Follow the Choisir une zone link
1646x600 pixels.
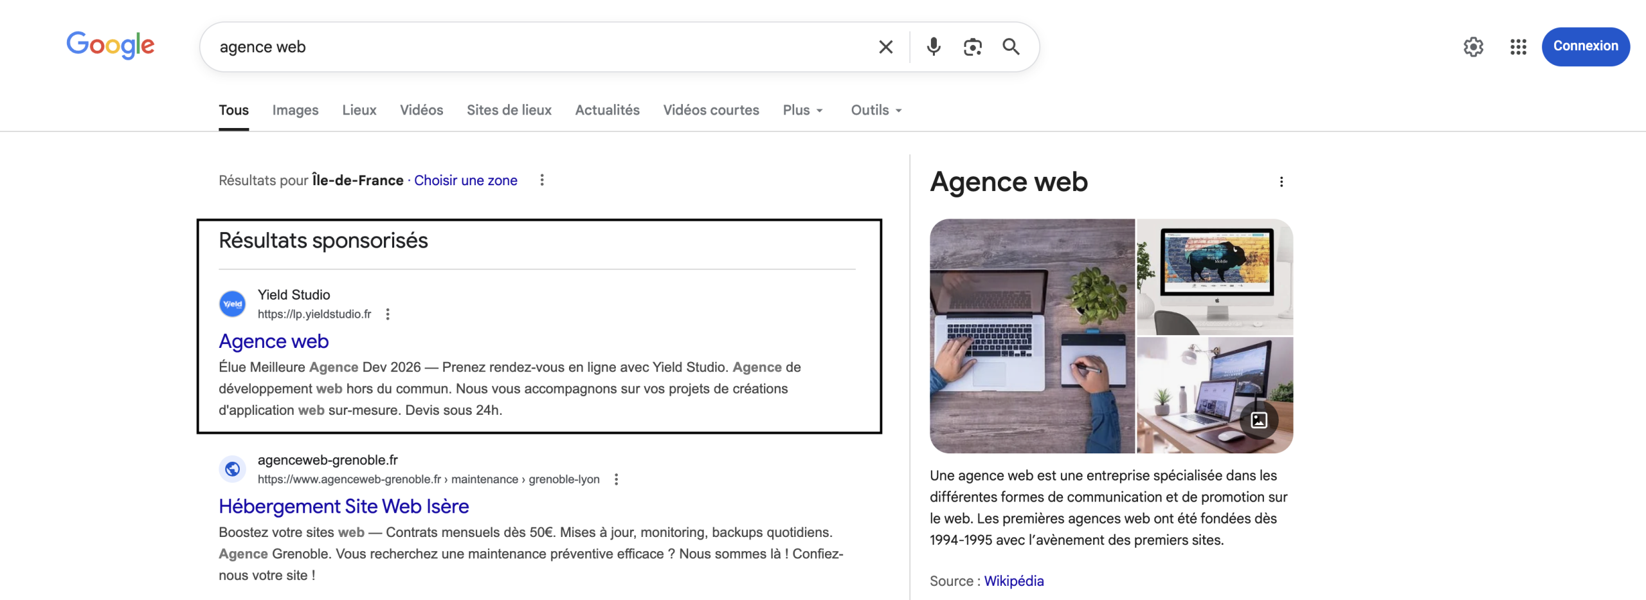(x=466, y=181)
